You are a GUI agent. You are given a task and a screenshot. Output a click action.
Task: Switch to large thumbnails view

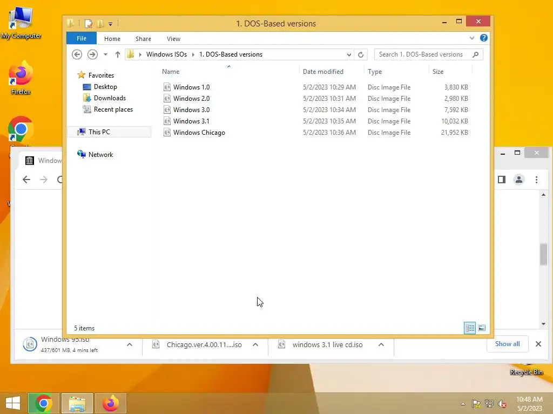click(482, 328)
